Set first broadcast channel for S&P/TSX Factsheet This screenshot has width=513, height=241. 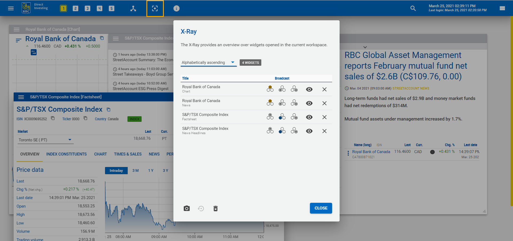tap(270, 117)
